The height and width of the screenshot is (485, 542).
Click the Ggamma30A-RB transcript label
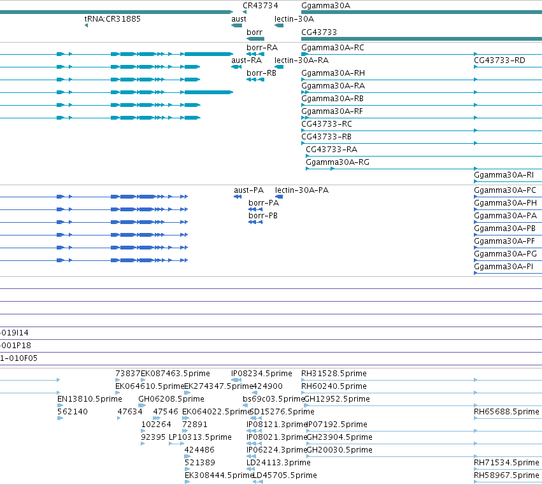332,99
